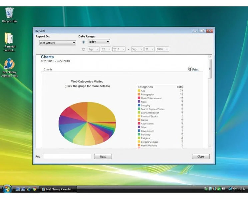This screenshot has width=248, height=199.
Task: Launch Internet Explorer from Quick Launch
Action: pos(29,189)
